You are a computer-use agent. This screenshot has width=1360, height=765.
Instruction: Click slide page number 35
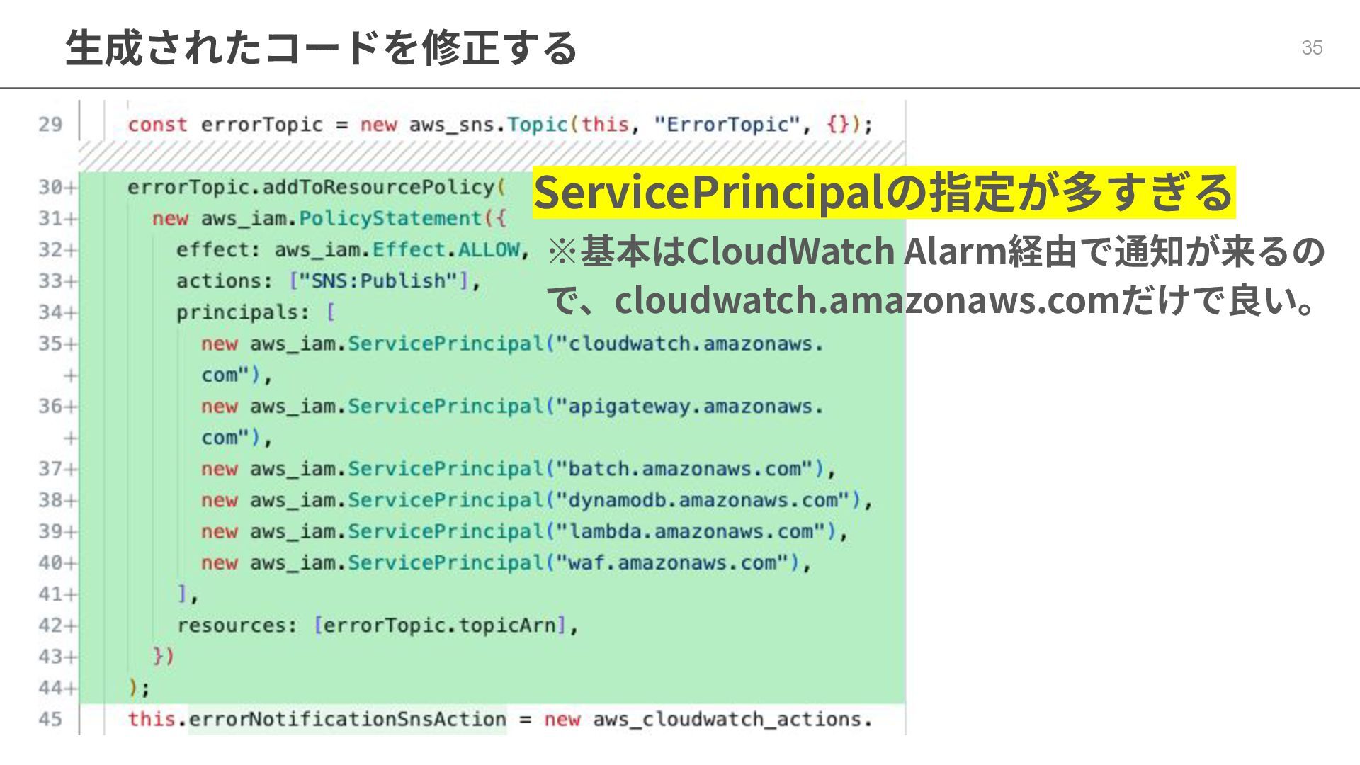(1312, 47)
